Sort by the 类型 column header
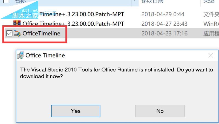 [209, 1]
